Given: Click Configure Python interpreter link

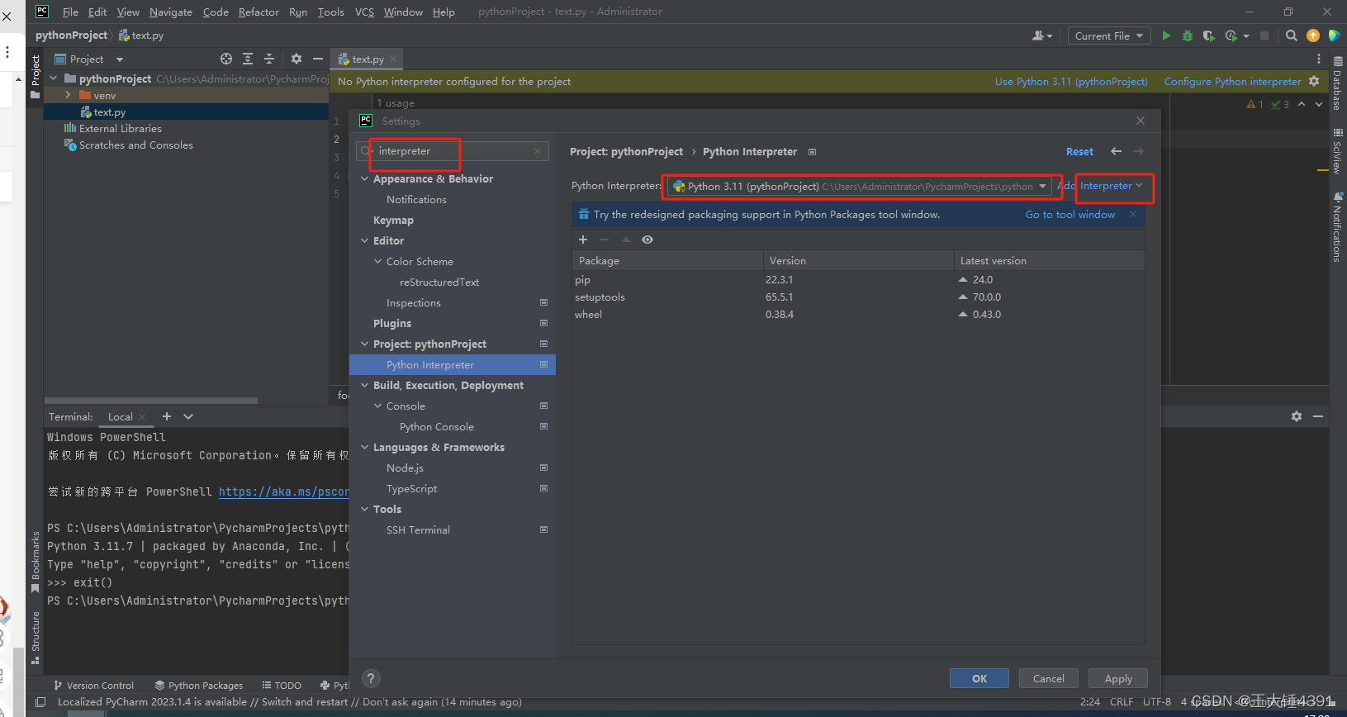Looking at the screenshot, I should (1232, 81).
